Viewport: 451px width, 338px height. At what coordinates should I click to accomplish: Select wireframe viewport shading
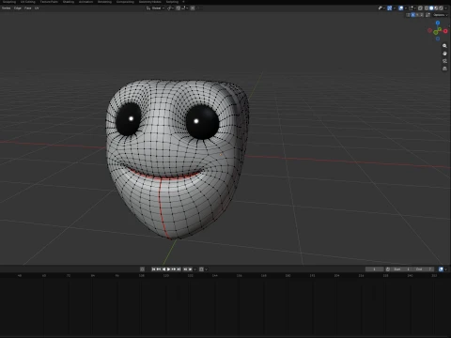click(427, 8)
